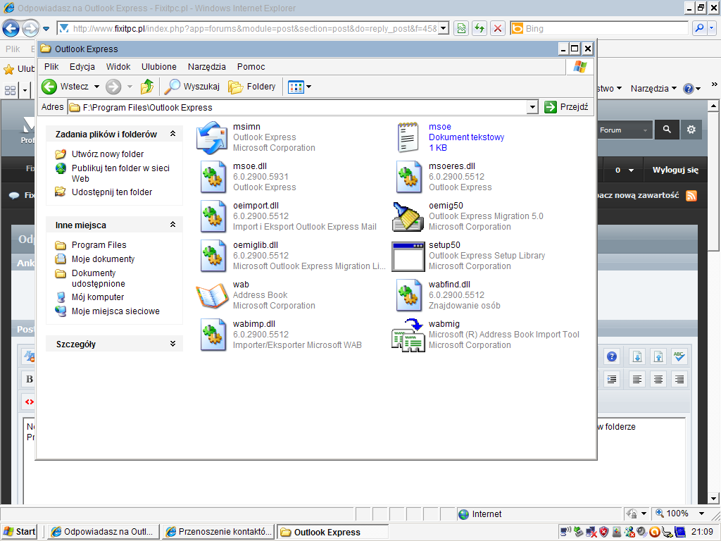Collapse the Zadania plików i folderów panel

(x=173, y=134)
